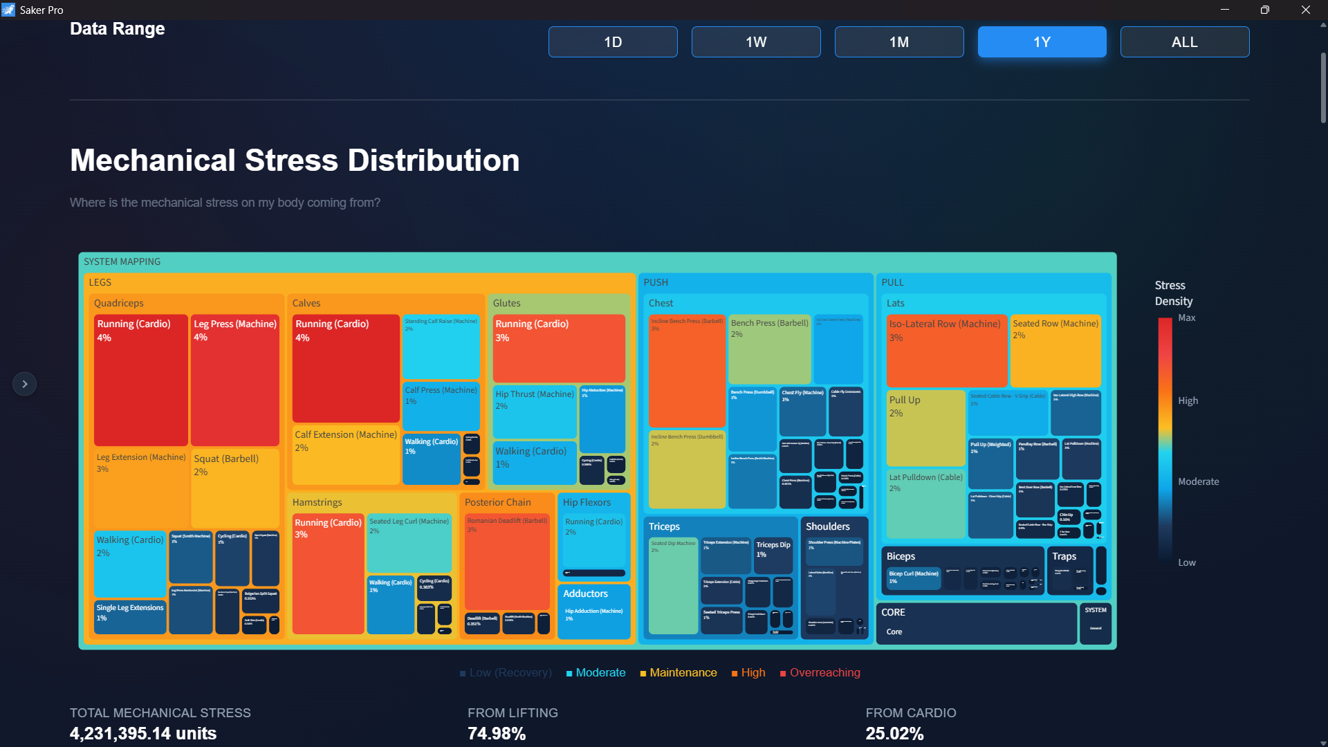Toggle the High legend filter
This screenshot has height=747, width=1328.
coord(748,672)
